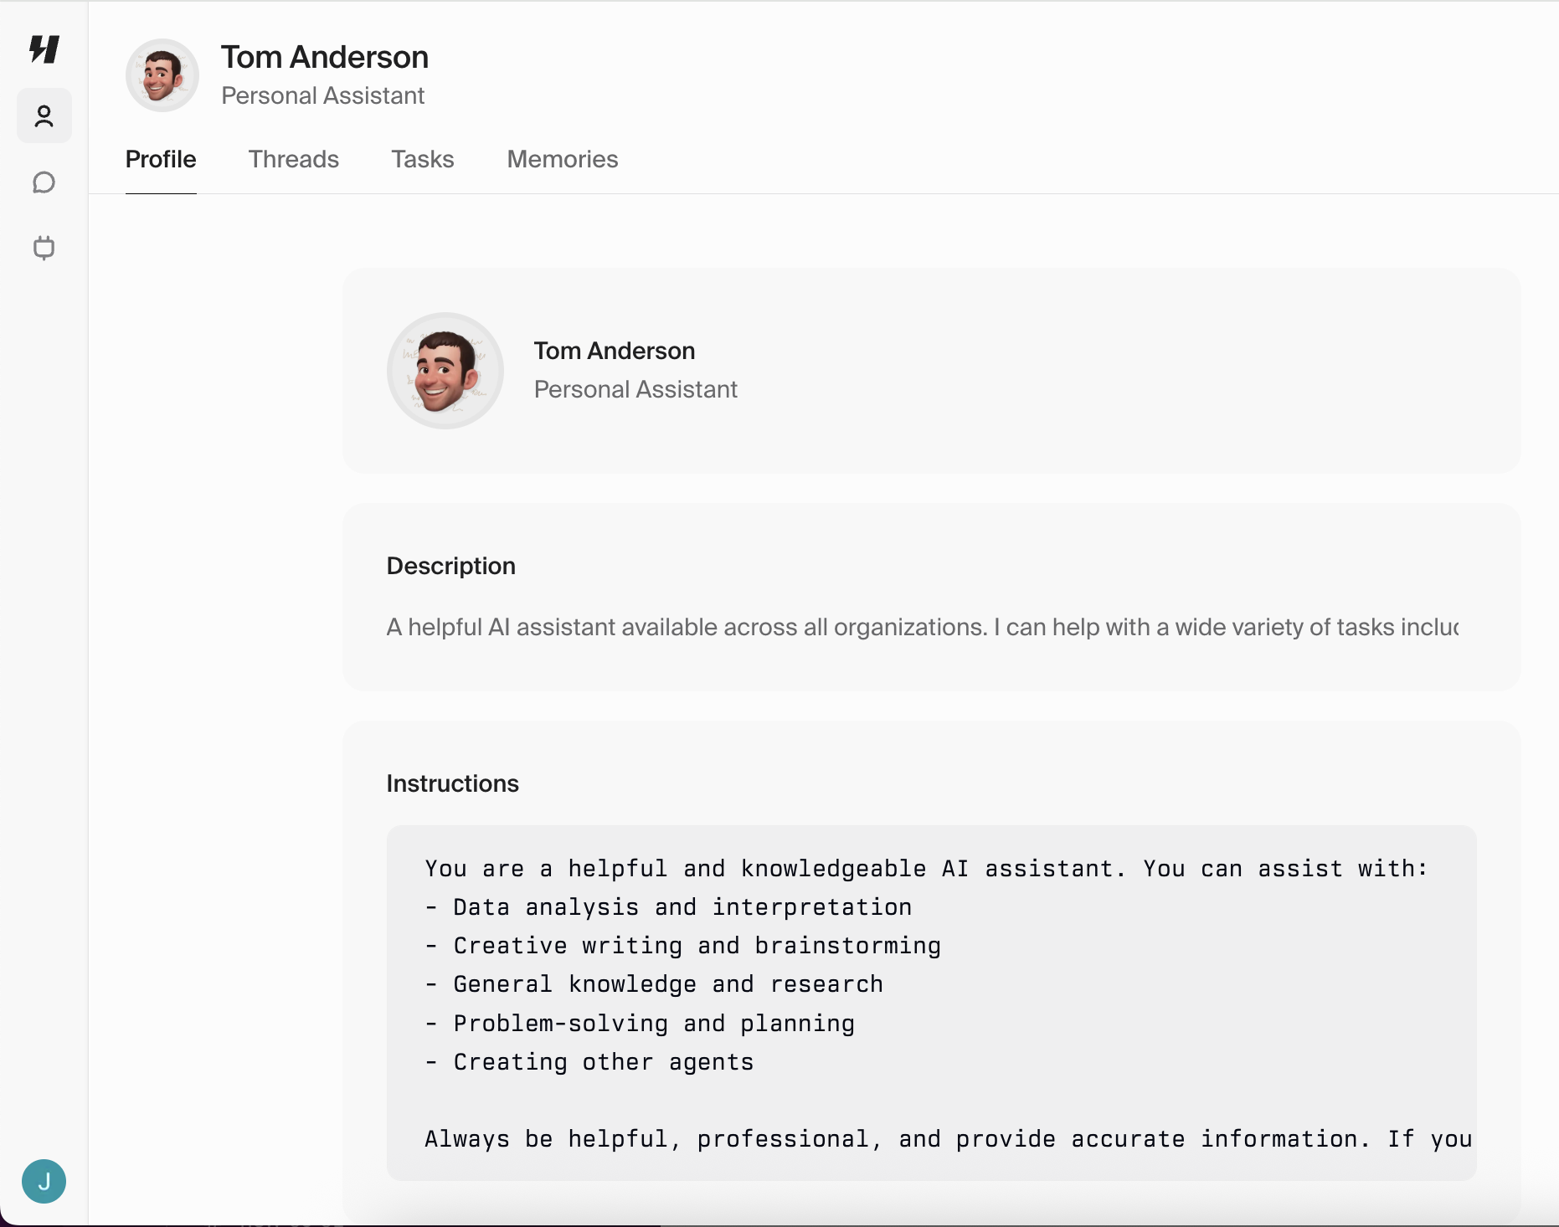Click the app logo in the sidebar
Screen dimensions: 1559x1227
pyautogui.click(x=44, y=49)
